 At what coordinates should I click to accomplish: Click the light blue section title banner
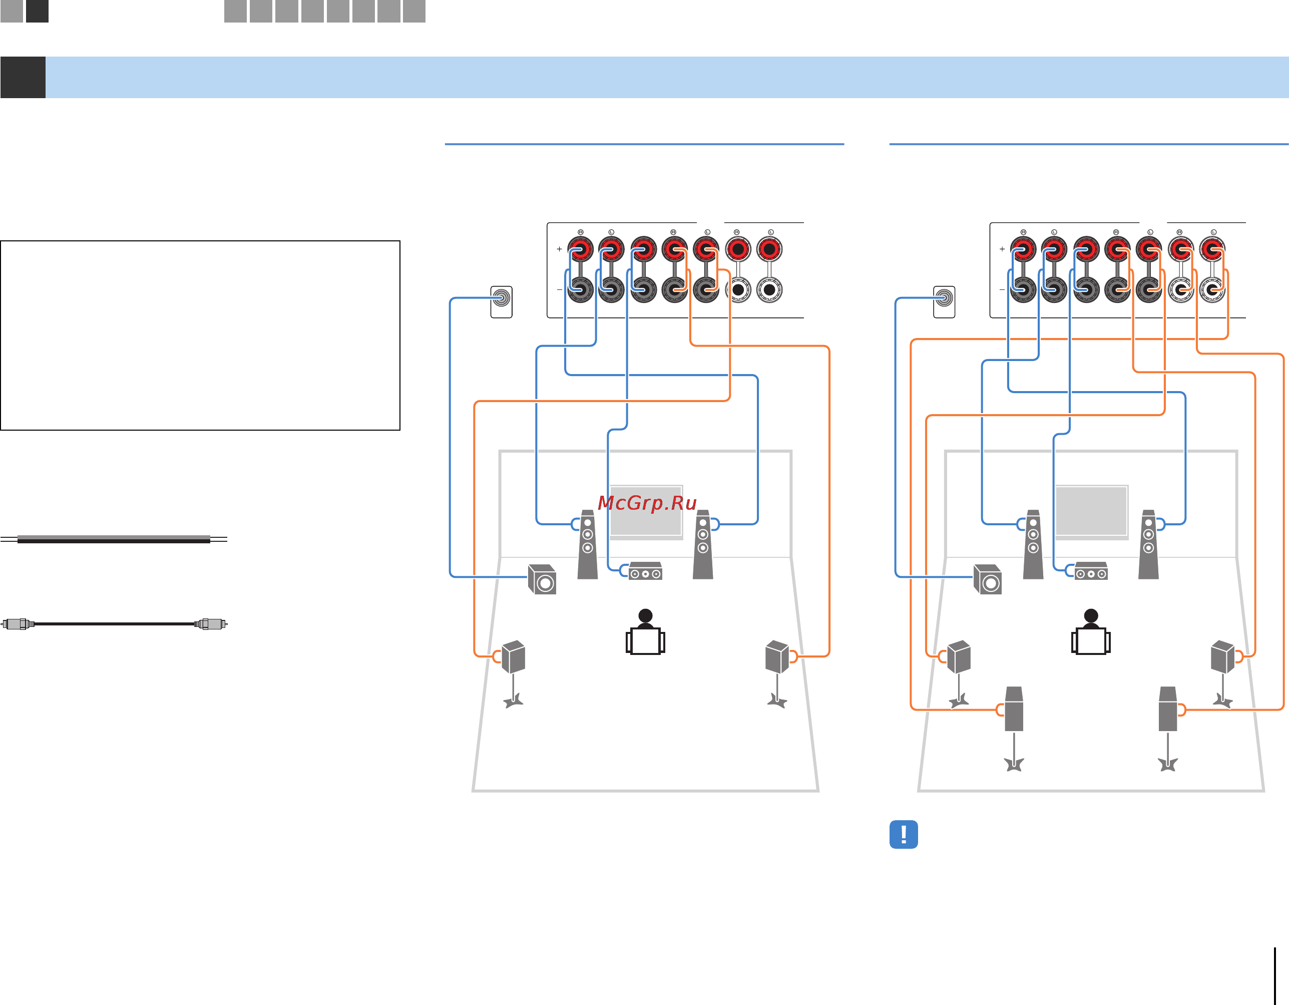tap(667, 77)
